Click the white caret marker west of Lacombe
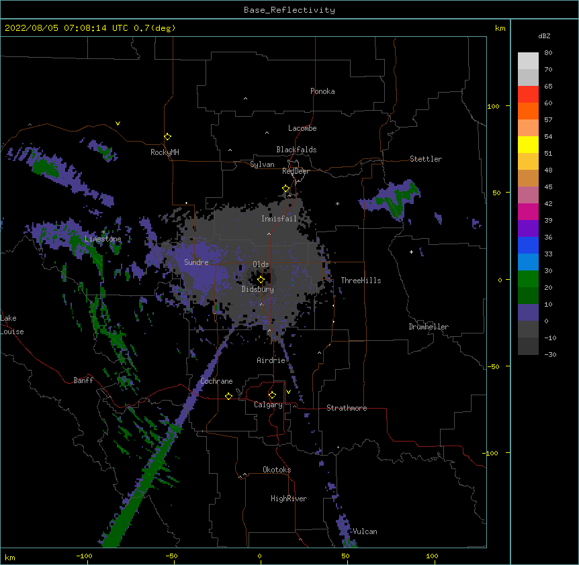579x565 pixels. (x=267, y=132)
